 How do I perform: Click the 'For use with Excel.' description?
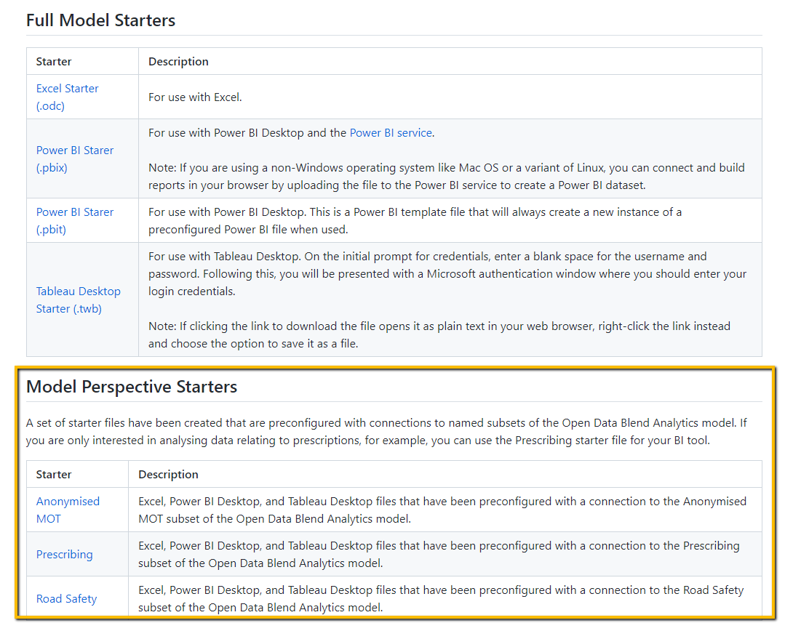[x=195, y=97]
